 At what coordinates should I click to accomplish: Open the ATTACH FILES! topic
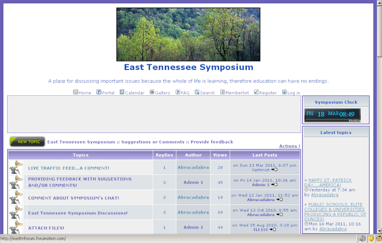coord(46,228)
